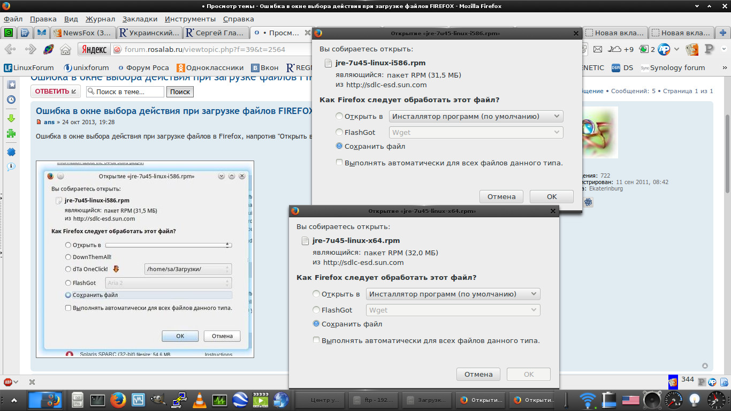Open the bookmarks star sidebar icon
Viewport: 731px width, 411px height.
click(x=11, y=85)
